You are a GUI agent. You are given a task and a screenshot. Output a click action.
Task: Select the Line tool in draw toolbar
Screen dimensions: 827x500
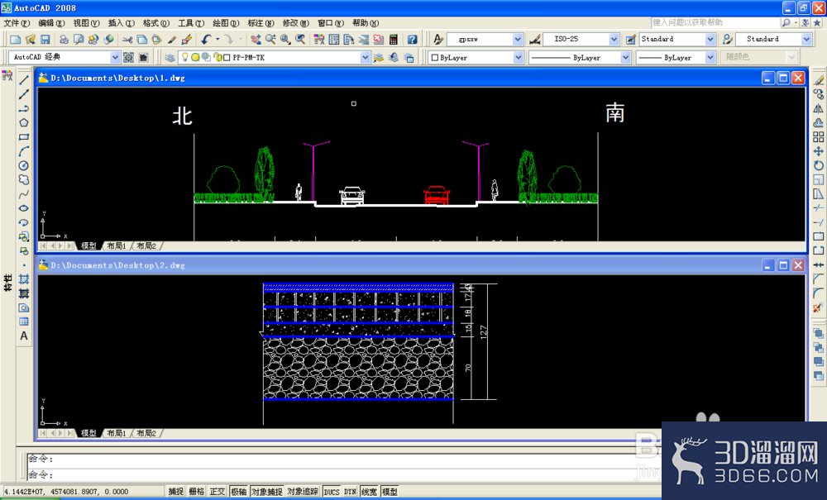(24, 80)
